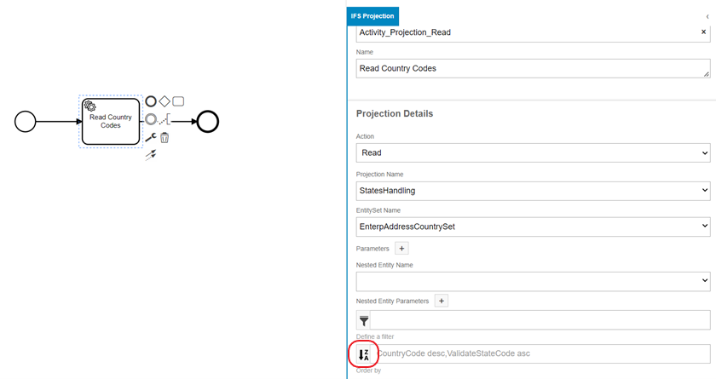Collapse the properties panel with the chevron
The height and width of the screenshot is (379, 716).
[x=707, y=16]
